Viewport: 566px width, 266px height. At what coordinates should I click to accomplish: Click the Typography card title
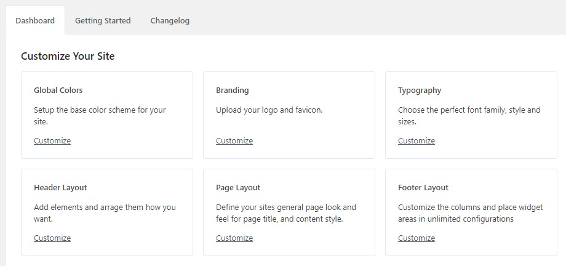pyautogui.click(x=420, y=90)
